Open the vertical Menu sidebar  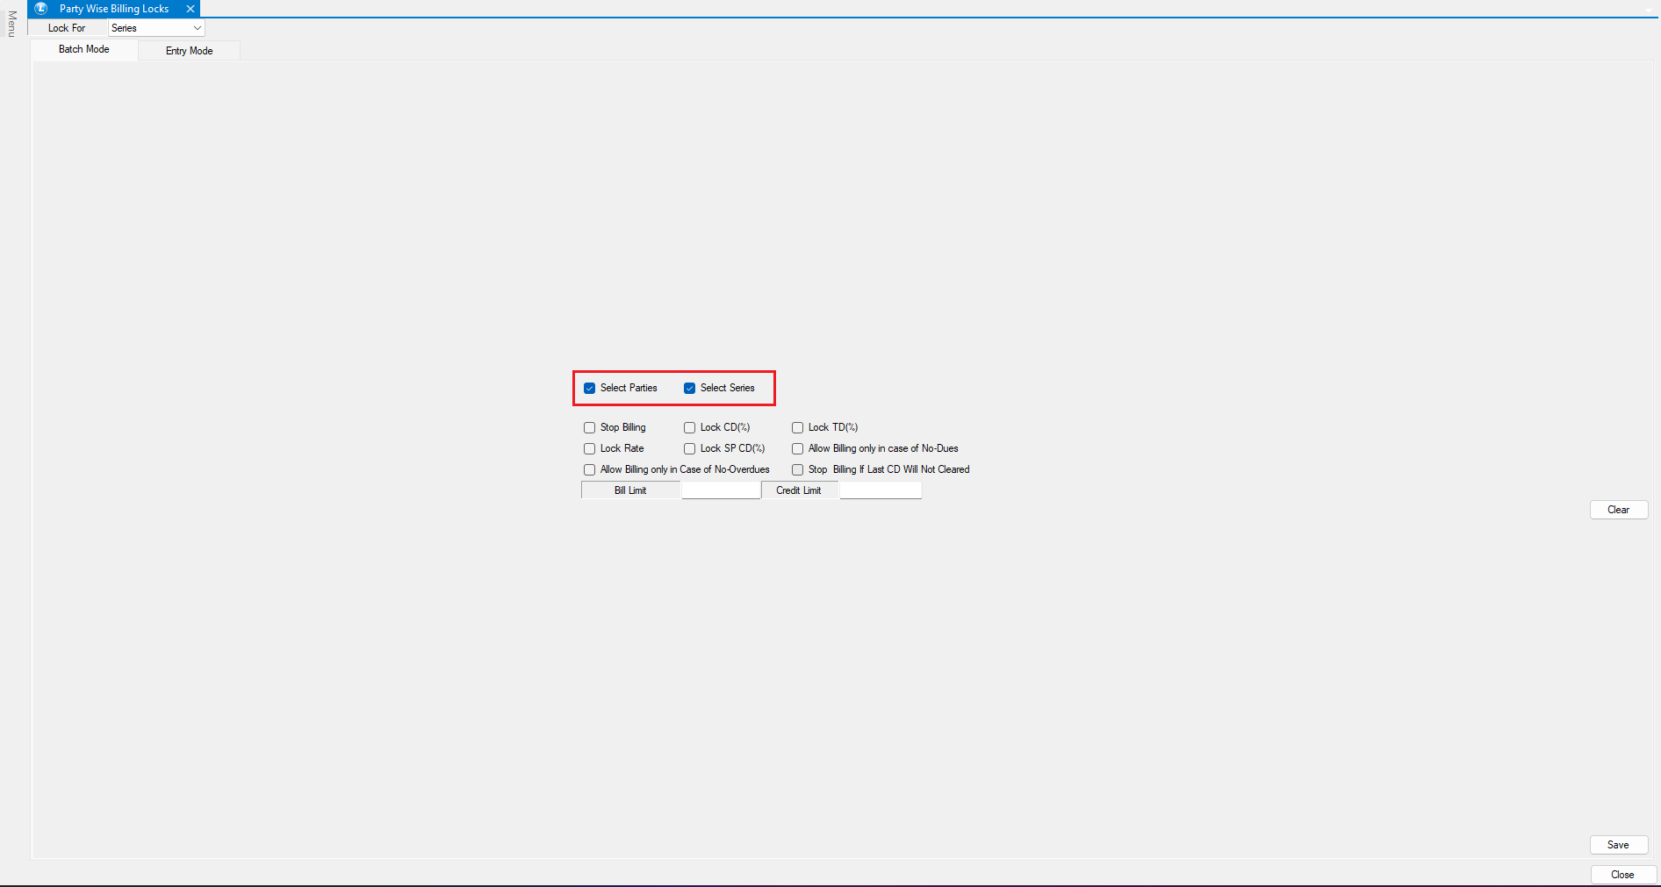point(11,25)
